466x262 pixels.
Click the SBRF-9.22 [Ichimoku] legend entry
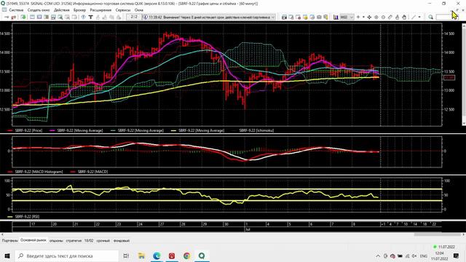pos(253,130)
